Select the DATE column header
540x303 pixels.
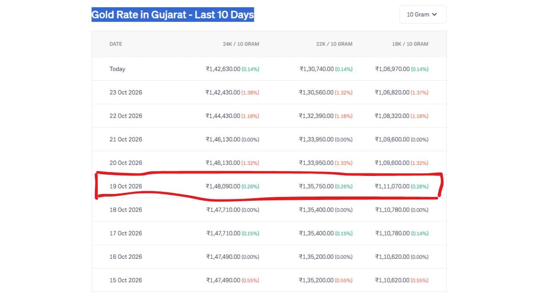tap(116, 44)
